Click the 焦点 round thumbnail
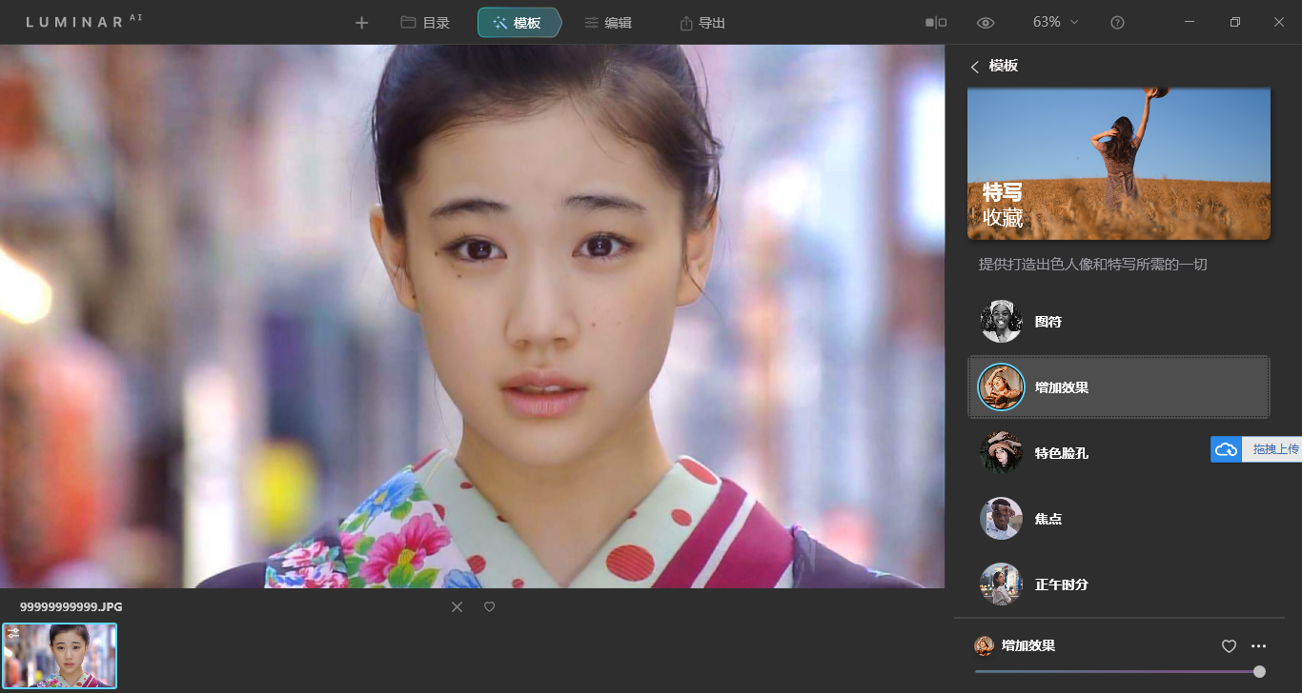1302x693 pixels. pyautogui.click(x=1001, y=519)
